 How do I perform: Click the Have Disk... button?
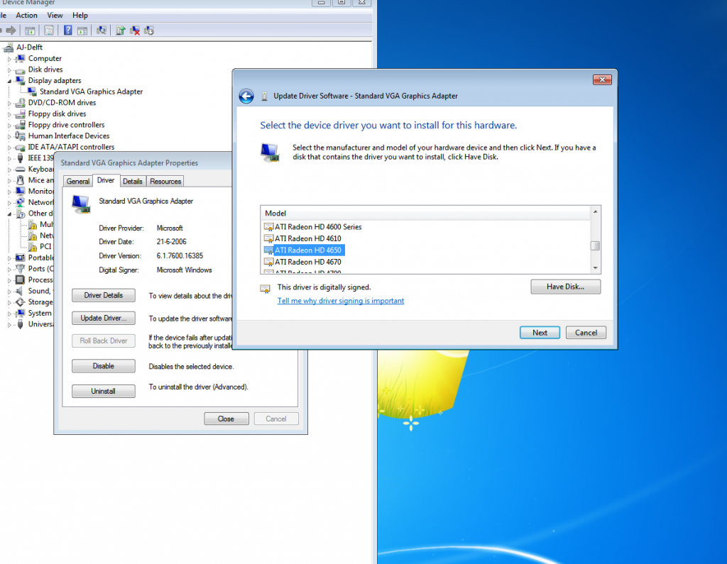tap(565, 287)
